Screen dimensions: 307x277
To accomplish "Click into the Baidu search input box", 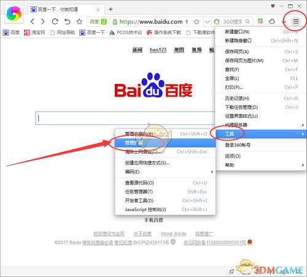I will pos(125,118).
